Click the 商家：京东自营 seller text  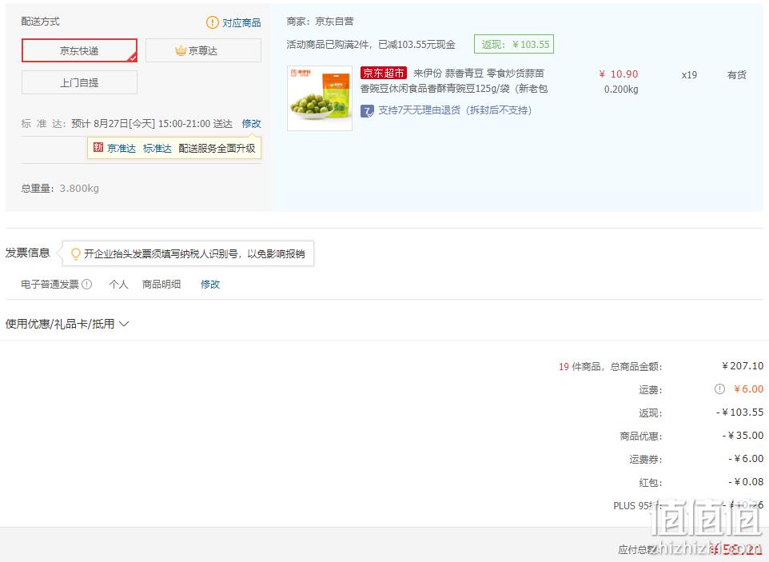point(320,21)
